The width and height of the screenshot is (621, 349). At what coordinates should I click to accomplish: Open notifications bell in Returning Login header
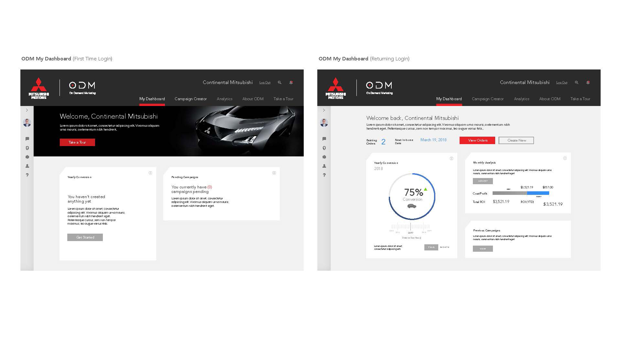pyautogui.click(x=588, y=82)
